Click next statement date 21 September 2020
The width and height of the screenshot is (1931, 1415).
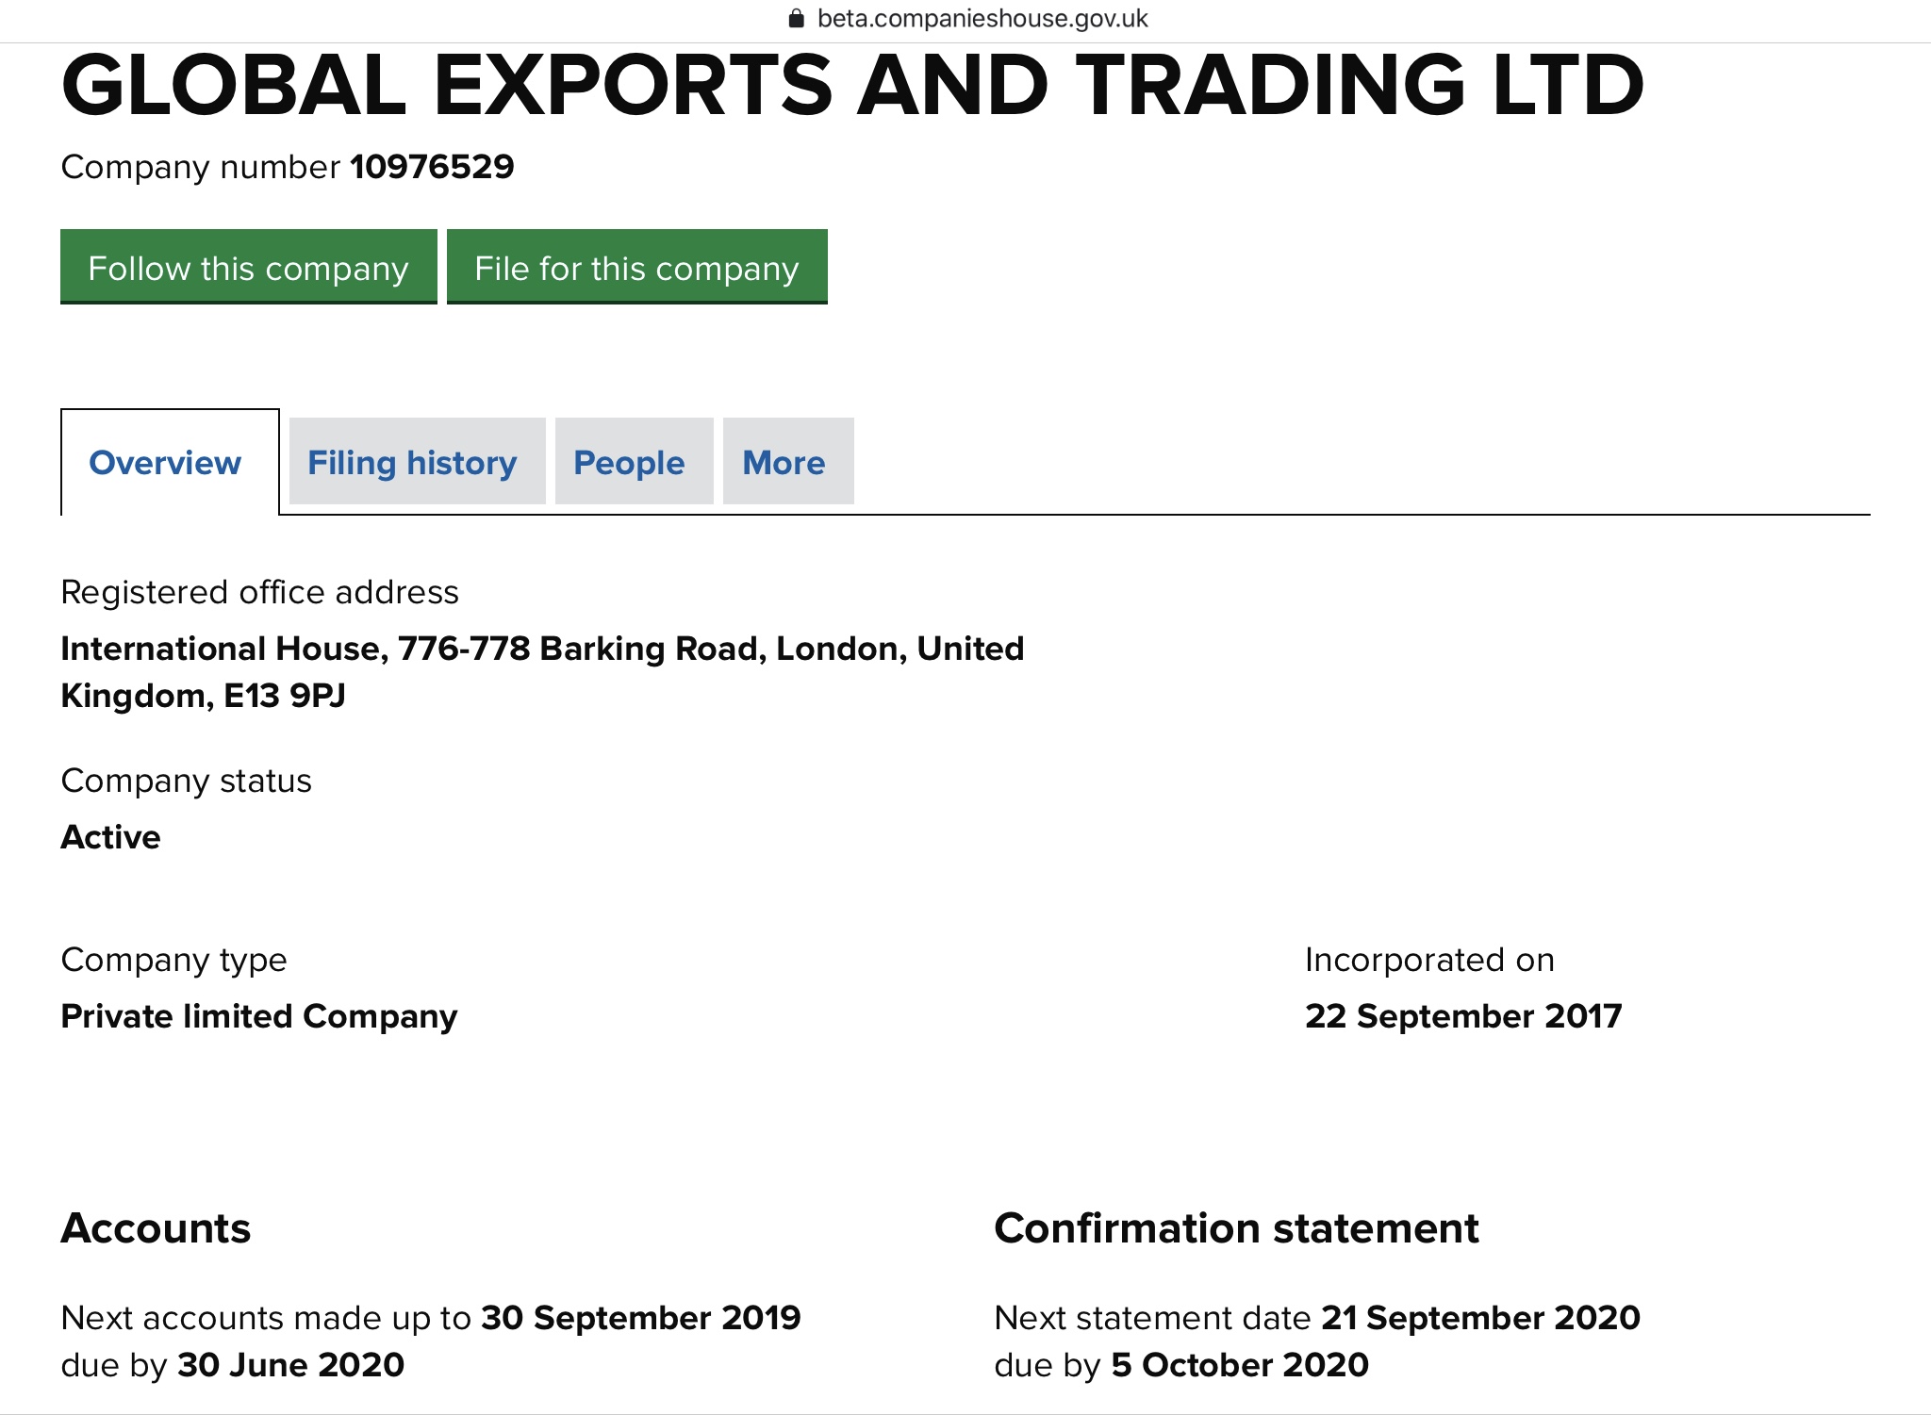(1480, 1318)
